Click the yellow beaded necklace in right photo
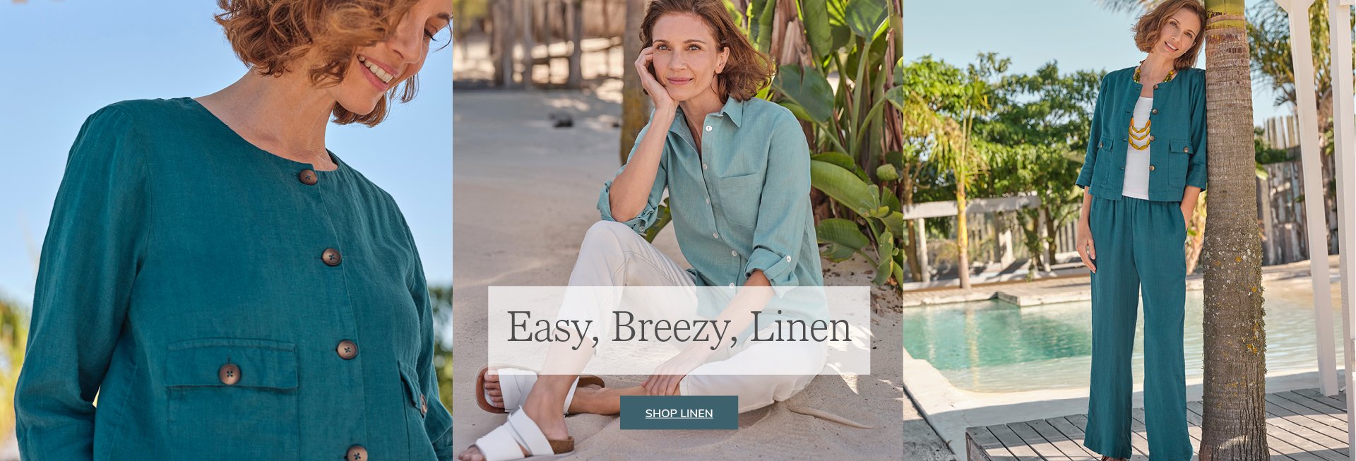The image size is (1356, 461). pos(1141,124)
